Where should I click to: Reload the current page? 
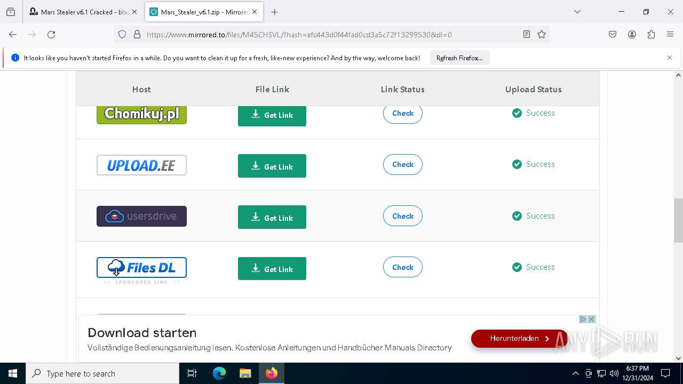[51, 34]
